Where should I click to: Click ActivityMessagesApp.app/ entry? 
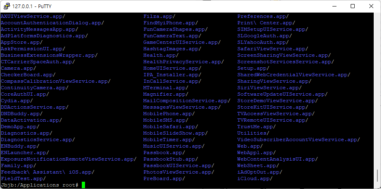[39, 30]
